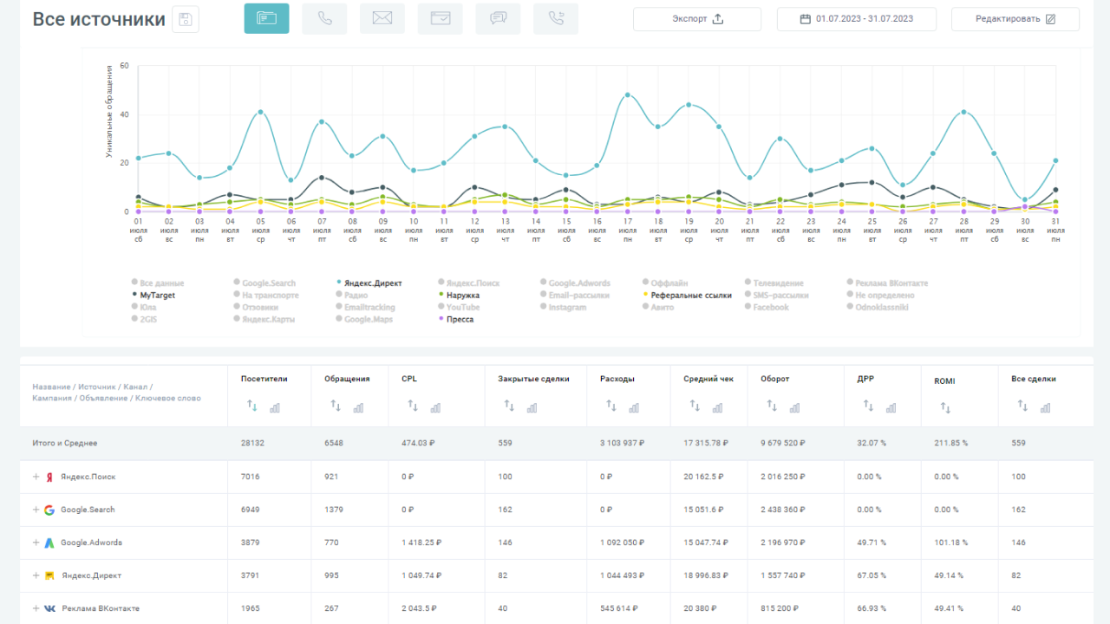Expand the Реклама ВКонтакте row

pos(36,608)
